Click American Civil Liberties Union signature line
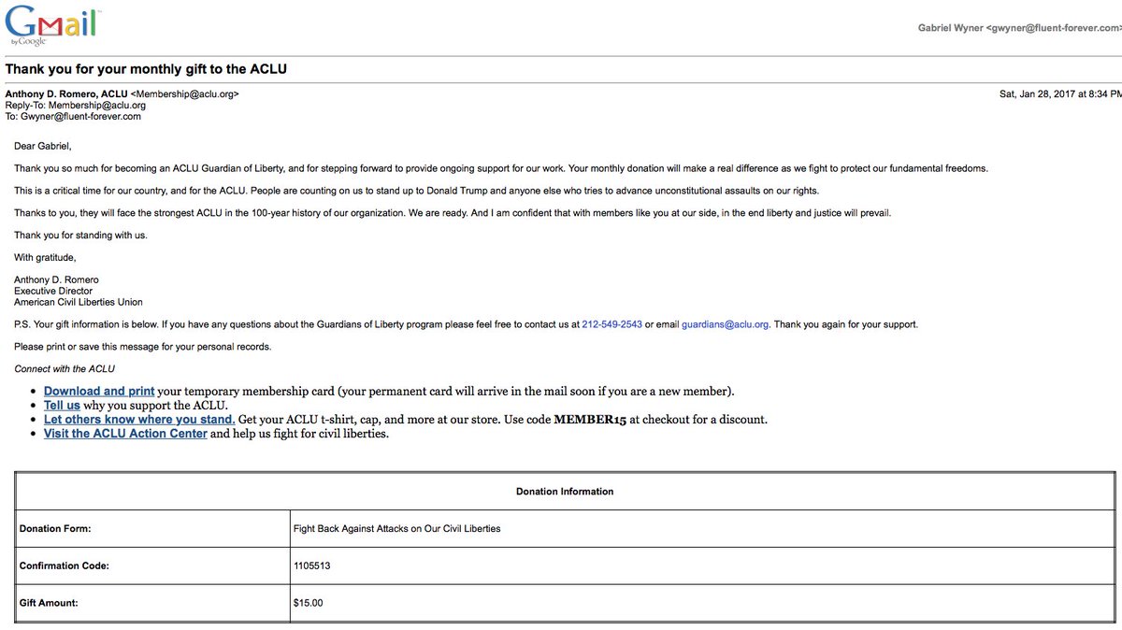The height and width of the screenshot is (630, 1122). [x=79, y=302]
